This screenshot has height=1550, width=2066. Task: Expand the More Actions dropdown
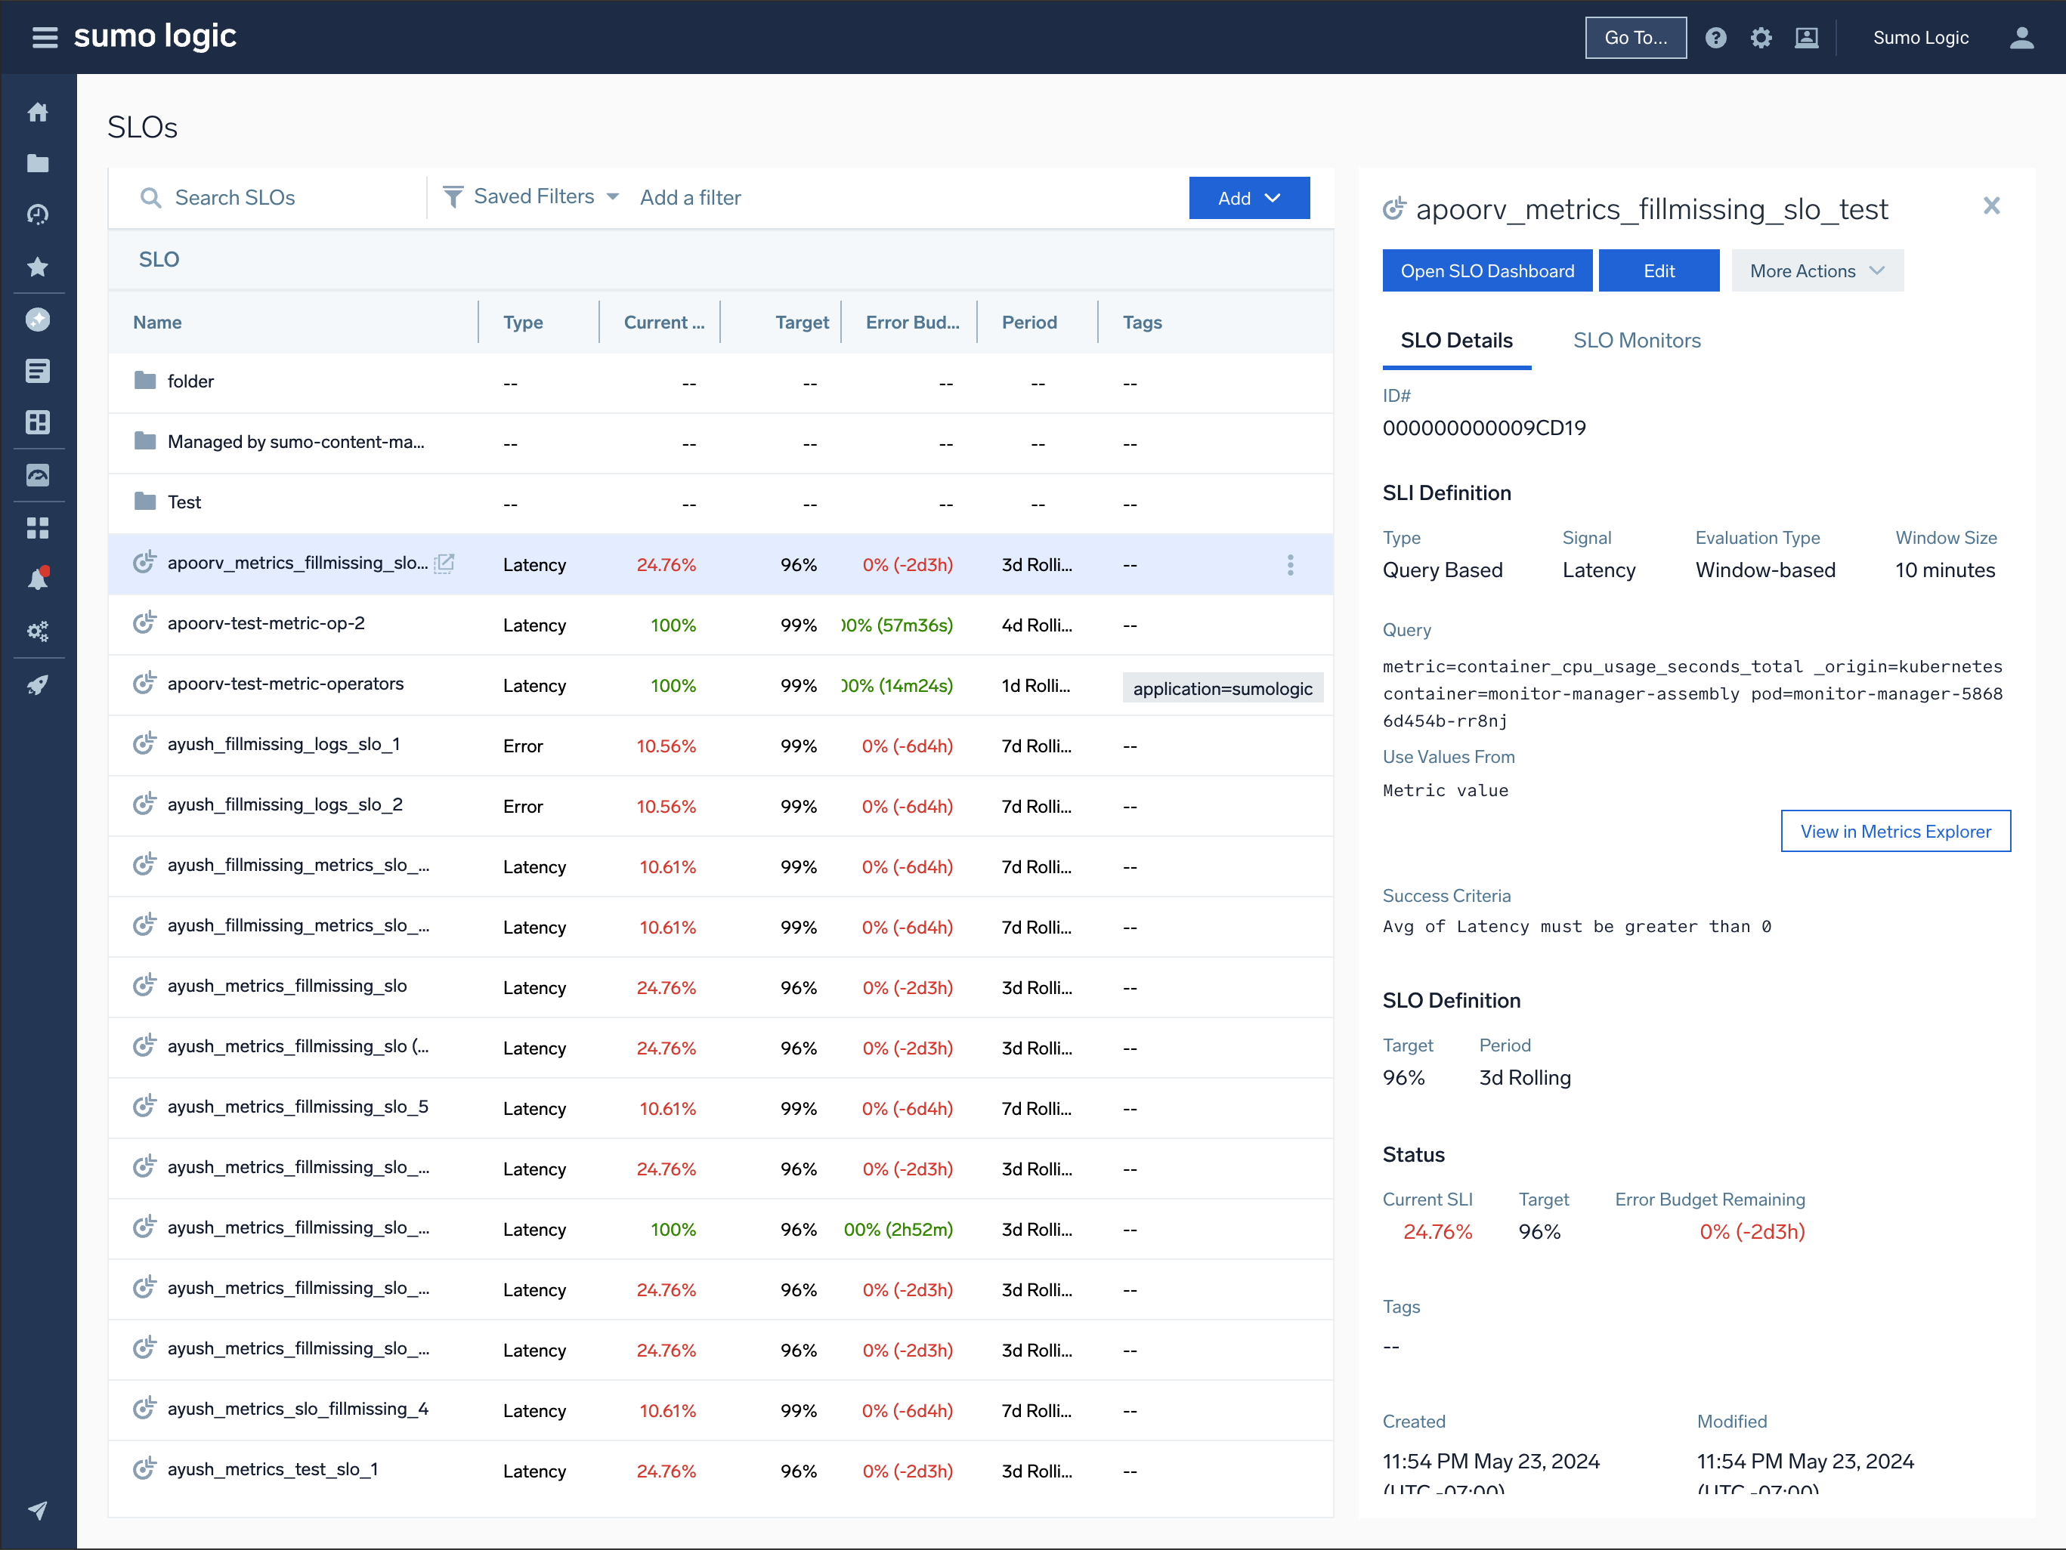(x=1817, y=270)
